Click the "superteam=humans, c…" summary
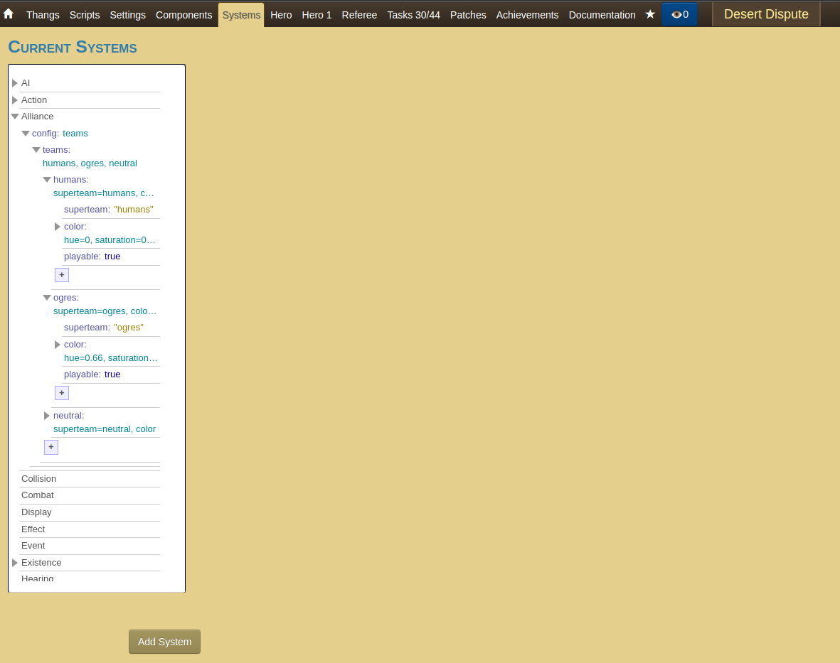This screenshot has width=840, height=663. [103, 193]
